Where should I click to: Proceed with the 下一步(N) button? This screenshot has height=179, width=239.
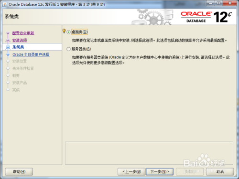tap(160, 172)
